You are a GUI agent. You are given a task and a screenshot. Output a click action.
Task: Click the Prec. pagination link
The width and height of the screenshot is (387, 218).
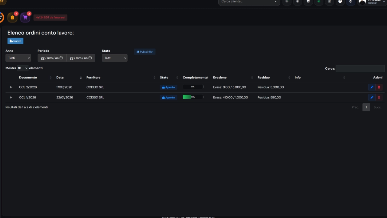[355, 107]
